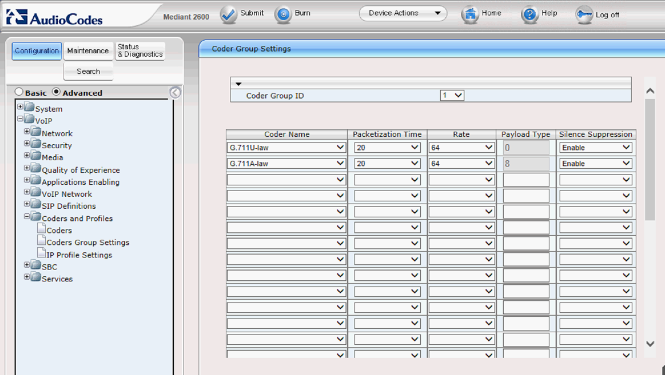Click the Home icon

tap(470, 13)
